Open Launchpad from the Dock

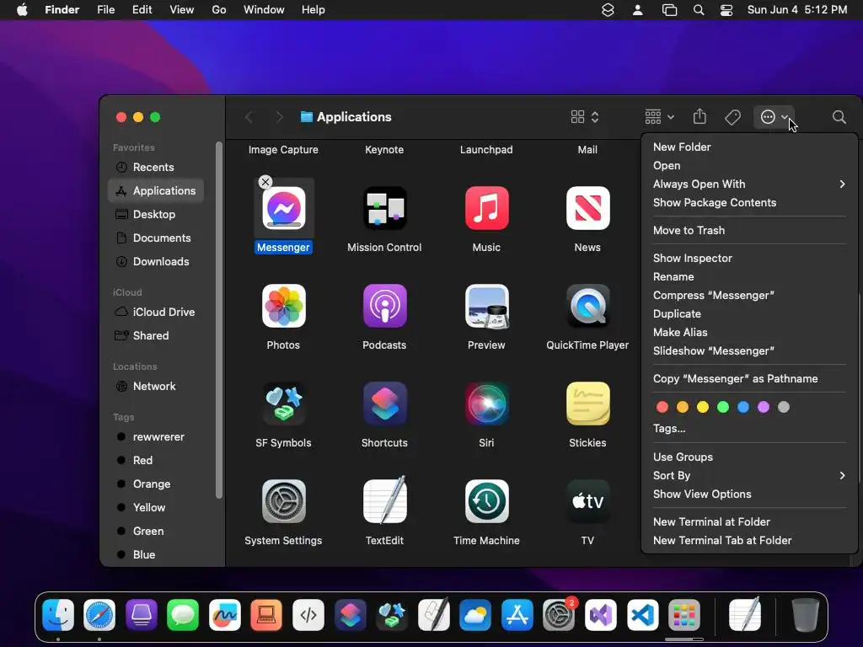point(684,614)
